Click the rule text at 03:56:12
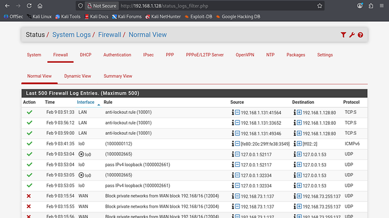 point(128,123)
